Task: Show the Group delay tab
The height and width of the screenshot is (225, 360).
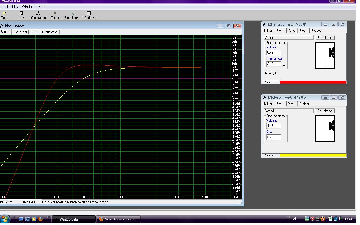Action: point(50,32)
